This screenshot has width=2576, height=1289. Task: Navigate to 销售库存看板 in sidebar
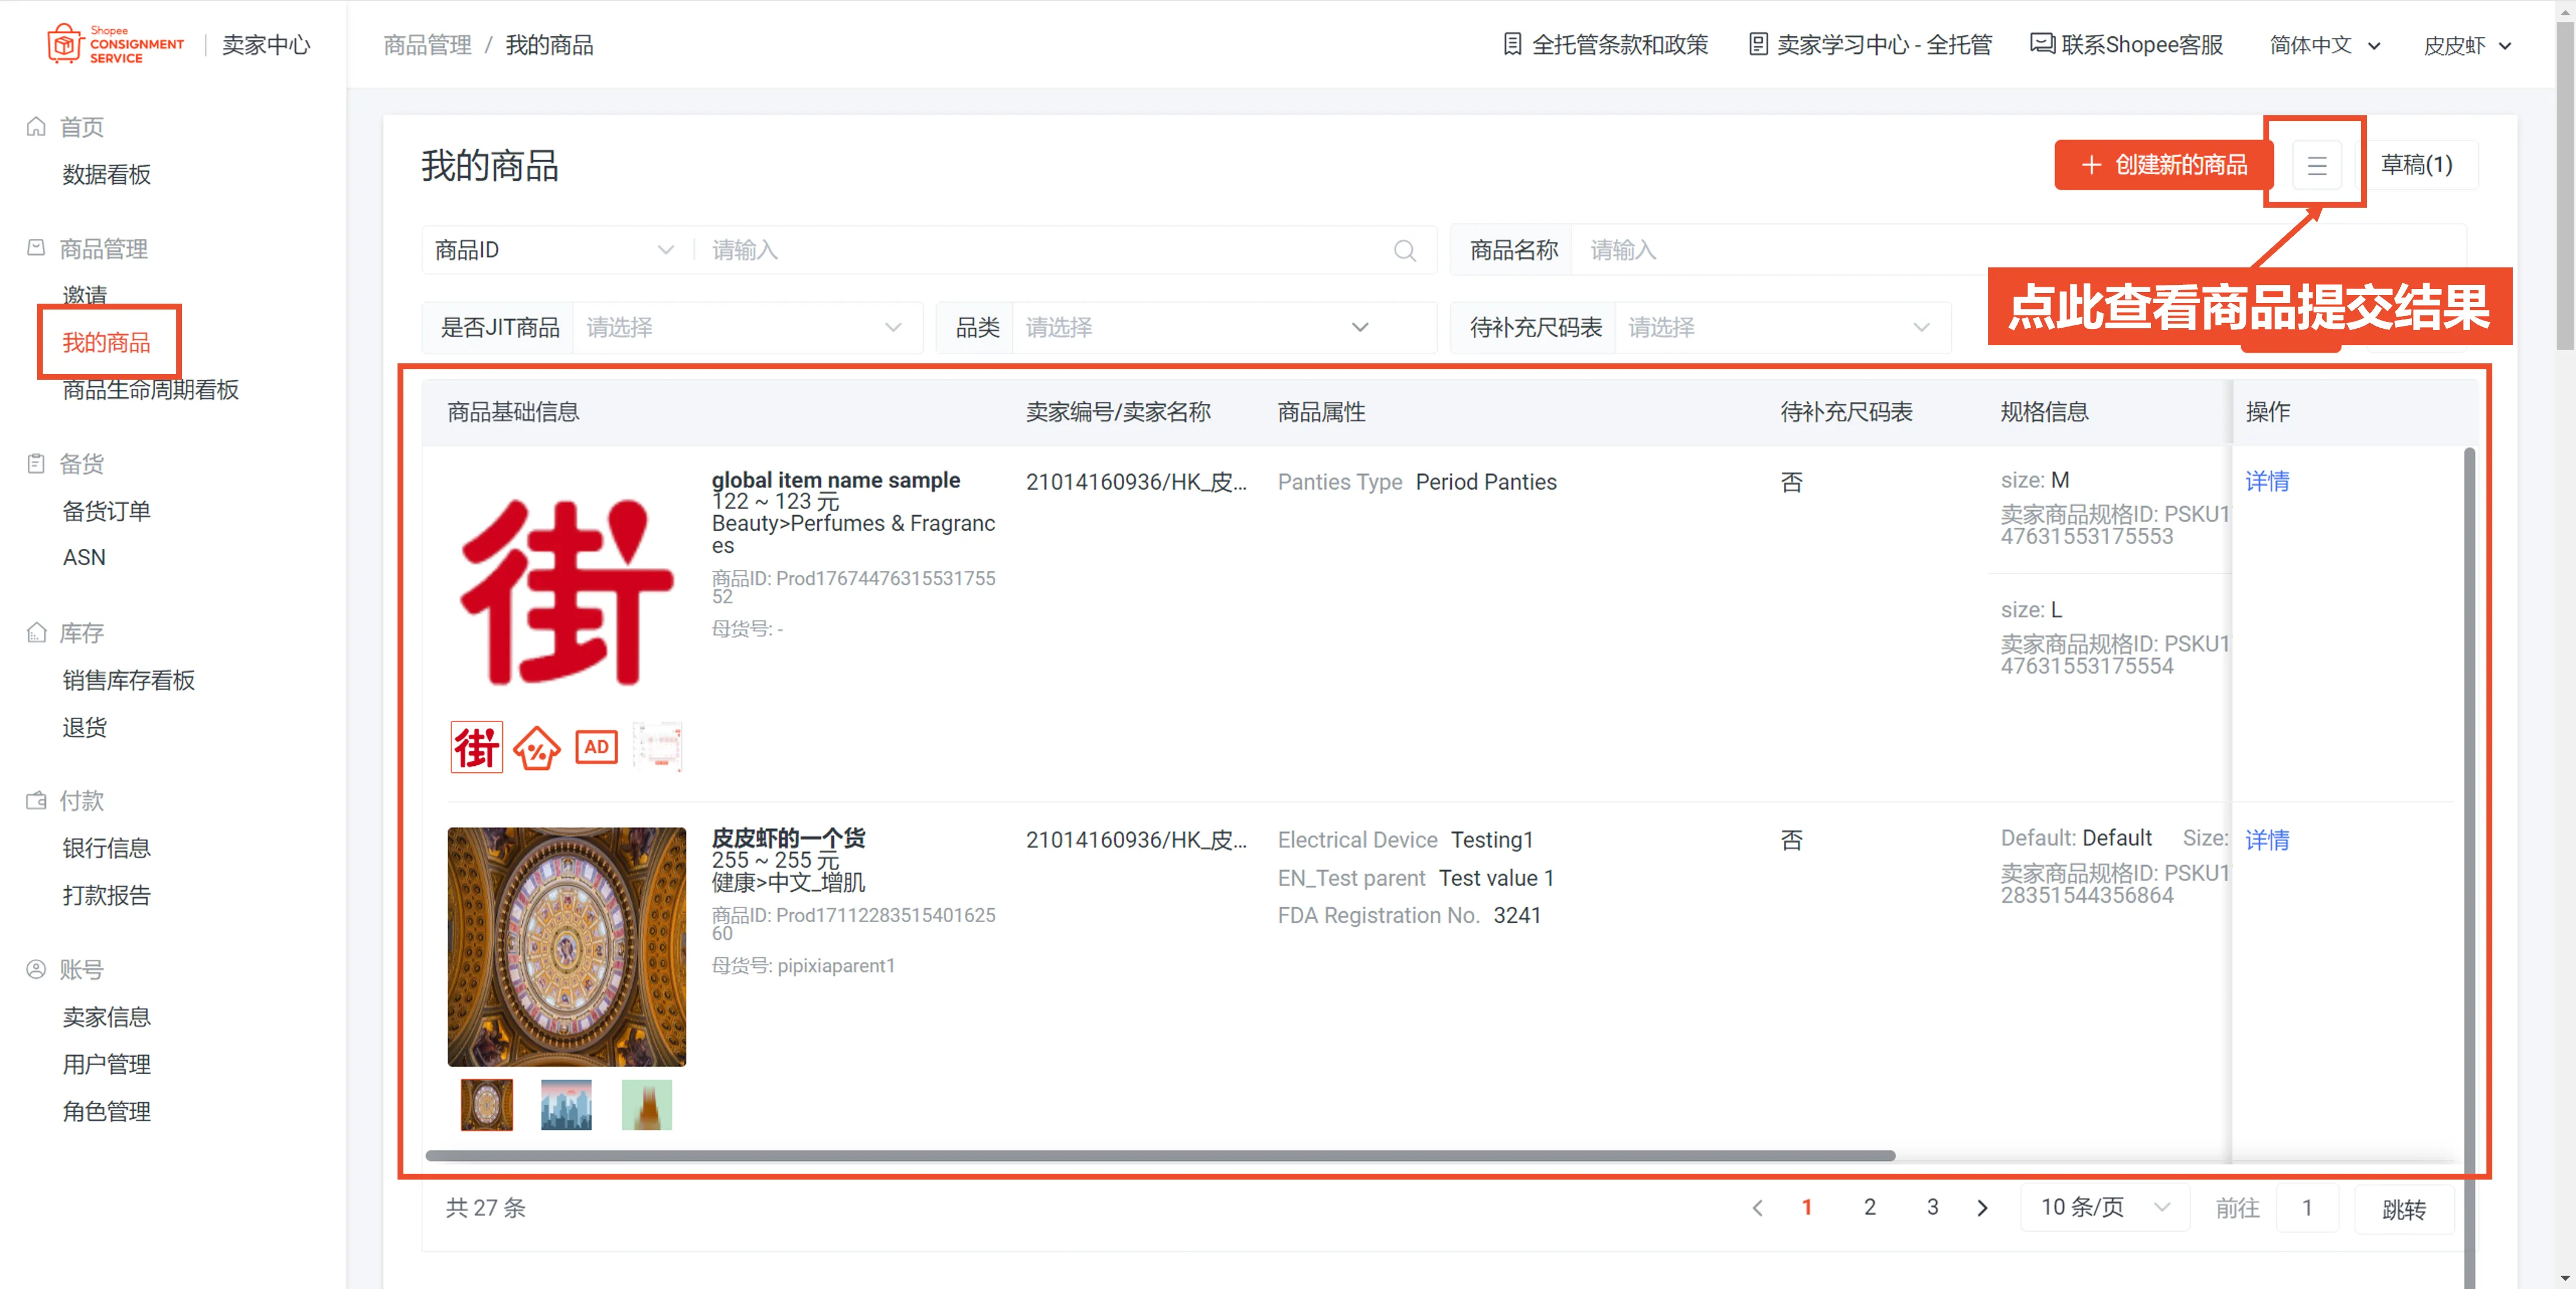click(128, 680)
